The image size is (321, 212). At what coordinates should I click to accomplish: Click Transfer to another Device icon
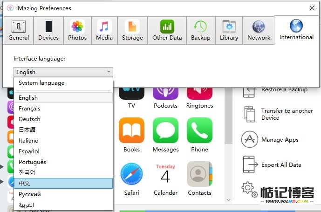(250, 114)
